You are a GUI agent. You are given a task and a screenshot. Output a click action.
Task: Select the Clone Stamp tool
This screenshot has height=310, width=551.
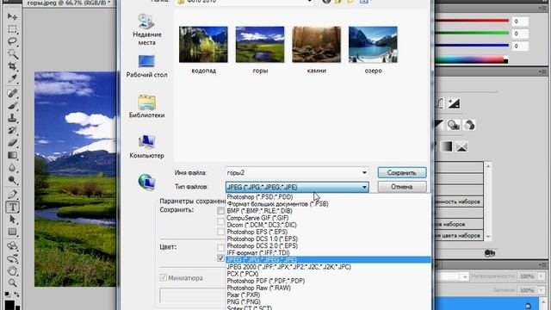pos(12,118)
